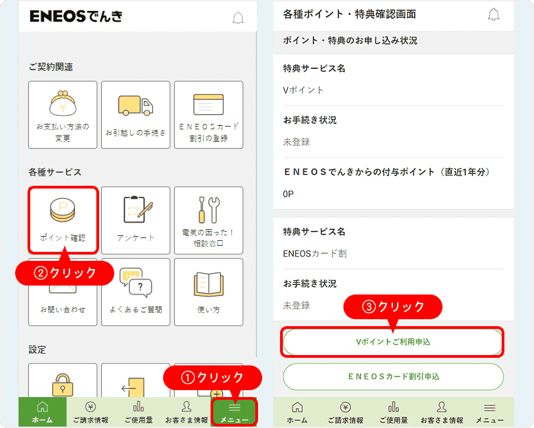Click the 各種サービス section heading
The image size is (534, 428).
point(55,172)
